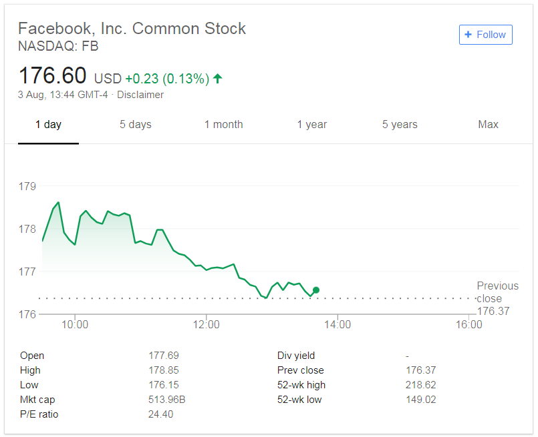View the 1 month chart

point(224,124)
